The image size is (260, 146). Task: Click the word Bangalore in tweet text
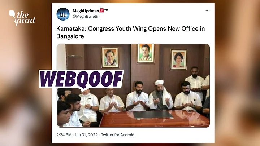click(70, 36)
